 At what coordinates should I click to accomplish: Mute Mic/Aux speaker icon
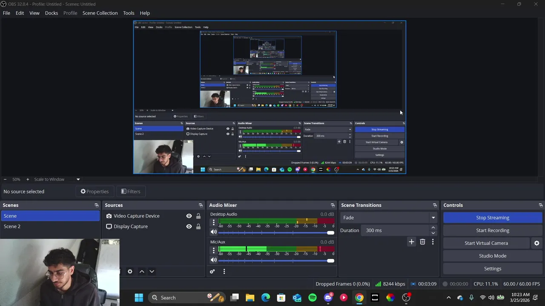tap(214, 260)
